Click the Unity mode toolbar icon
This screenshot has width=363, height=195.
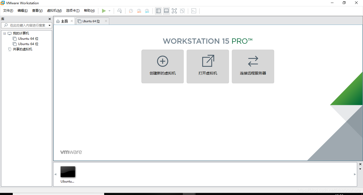pos(182,11)
